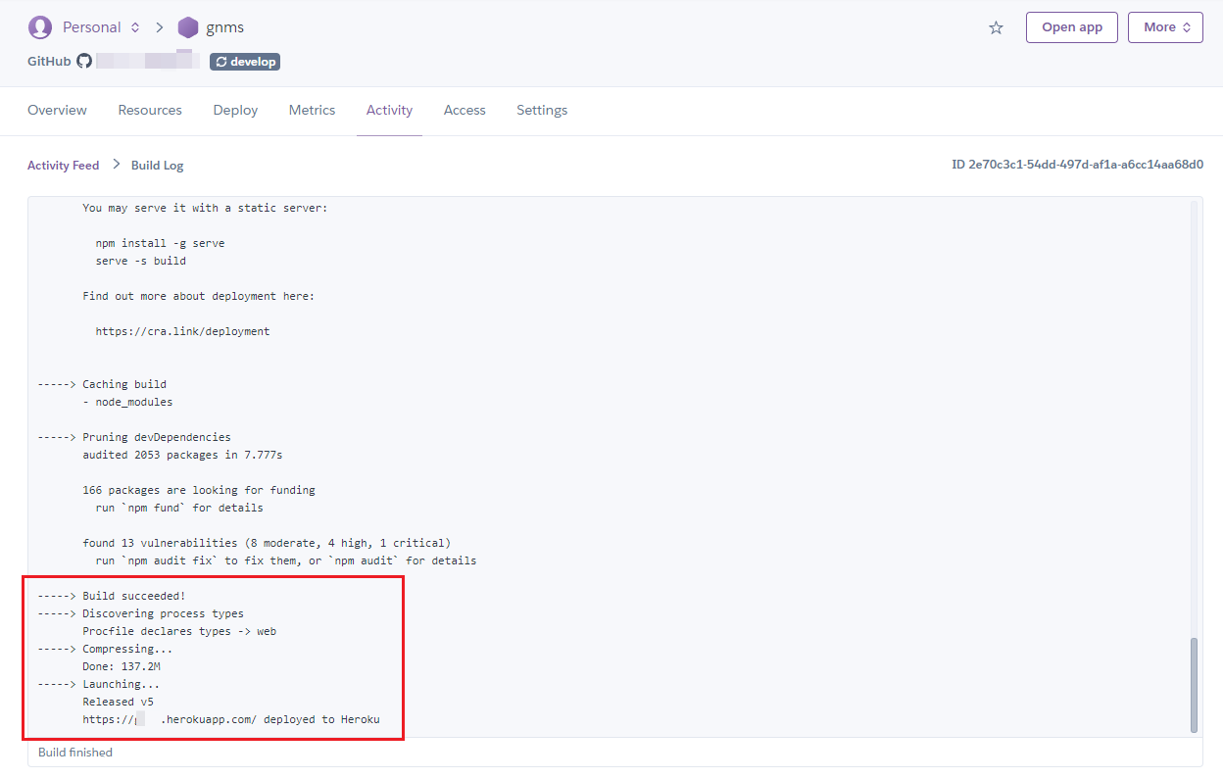Click the 'Launching...' log line
This screenshot has height=779, width=1223.
point(121,684)
